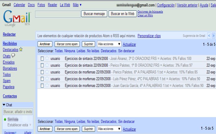Open Redactar to compose mail
The width and height of the screenshot is (216, 134).
click(x=9, y=34)
